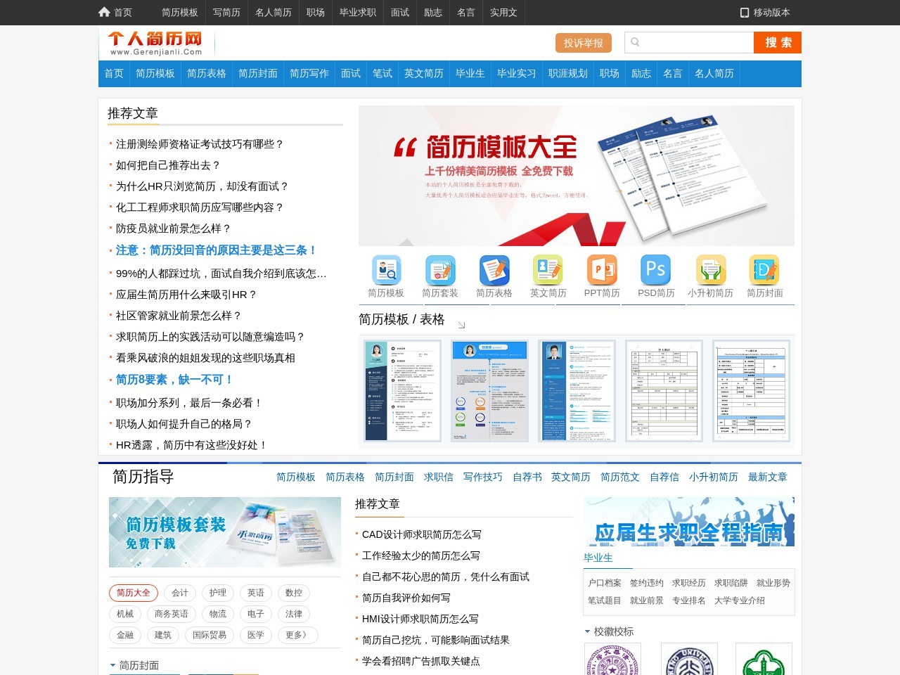Collapse the 简历封面 section at bottom left
The height and width of the screenshot is (675, 900).
click(x=113, y=664)
